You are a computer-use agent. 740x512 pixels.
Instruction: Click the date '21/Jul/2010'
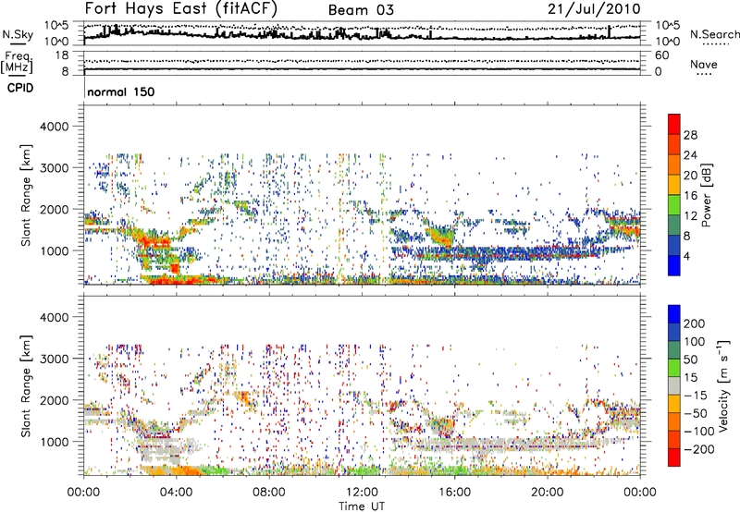coord(594,9)
